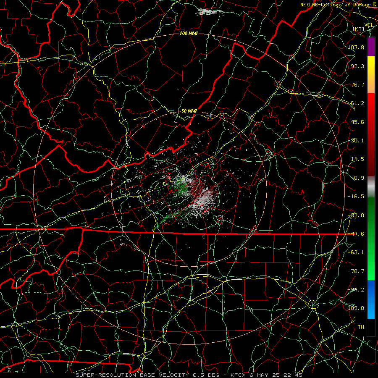Click the 61.2 scale value
The image size is (378, 378).
click(357, 103)
